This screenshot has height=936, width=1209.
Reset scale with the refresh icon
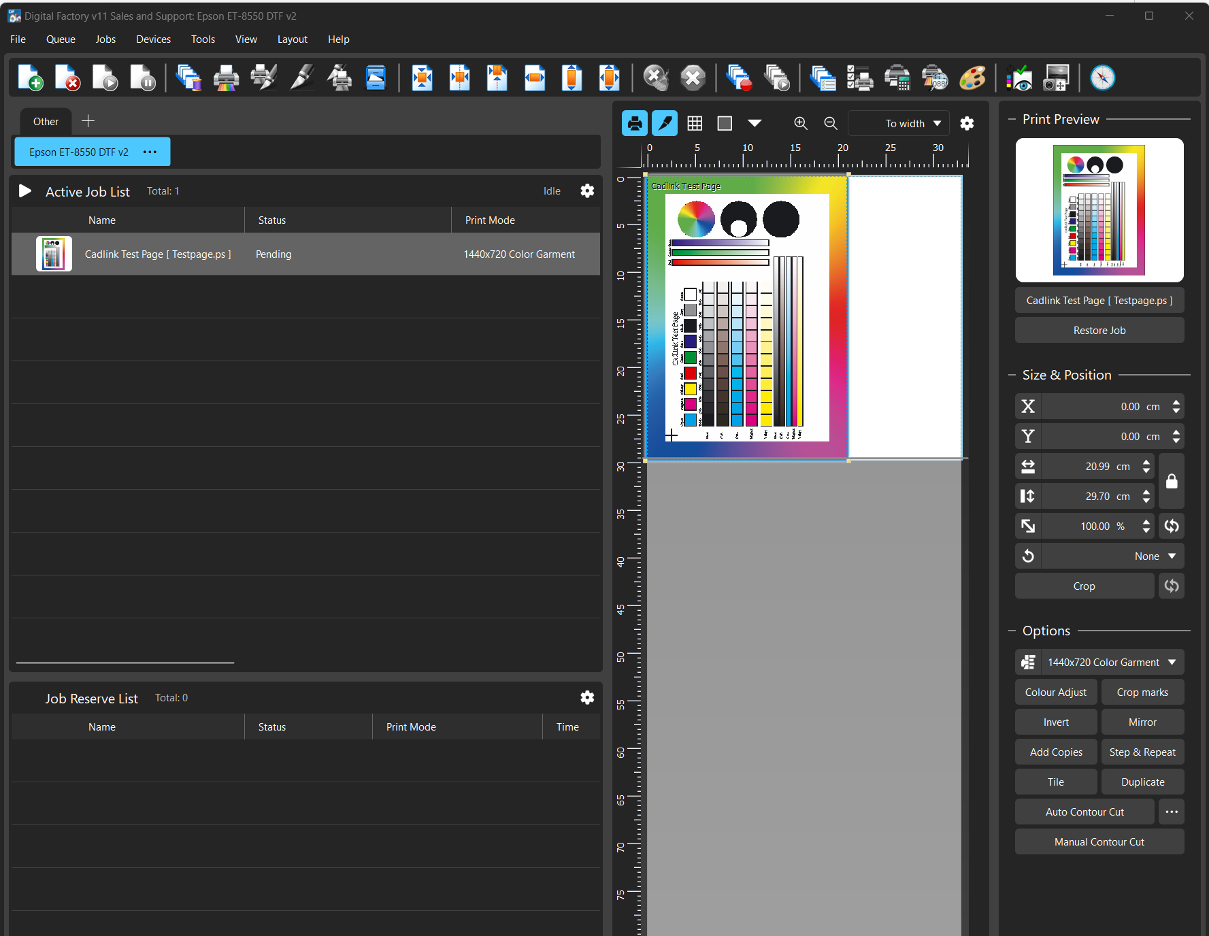[x=1172, y=526]
